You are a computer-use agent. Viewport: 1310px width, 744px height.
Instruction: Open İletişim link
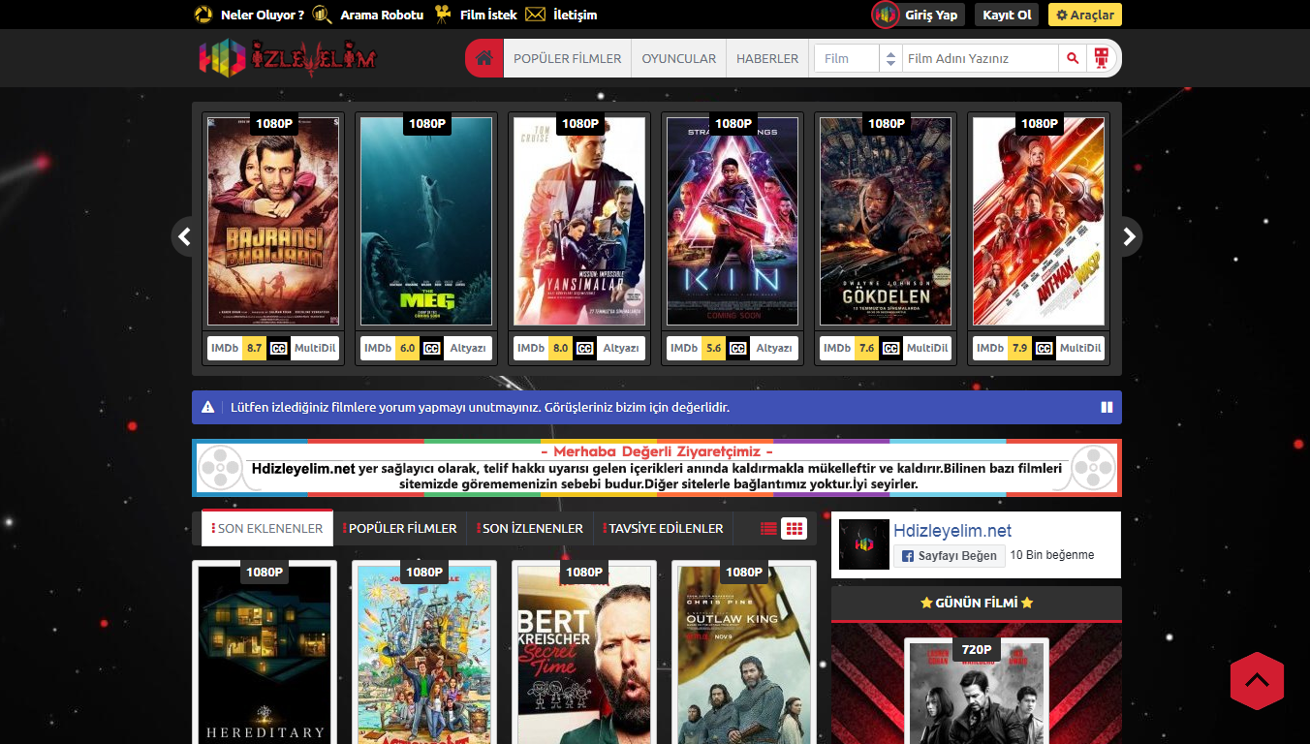point(575,15)
